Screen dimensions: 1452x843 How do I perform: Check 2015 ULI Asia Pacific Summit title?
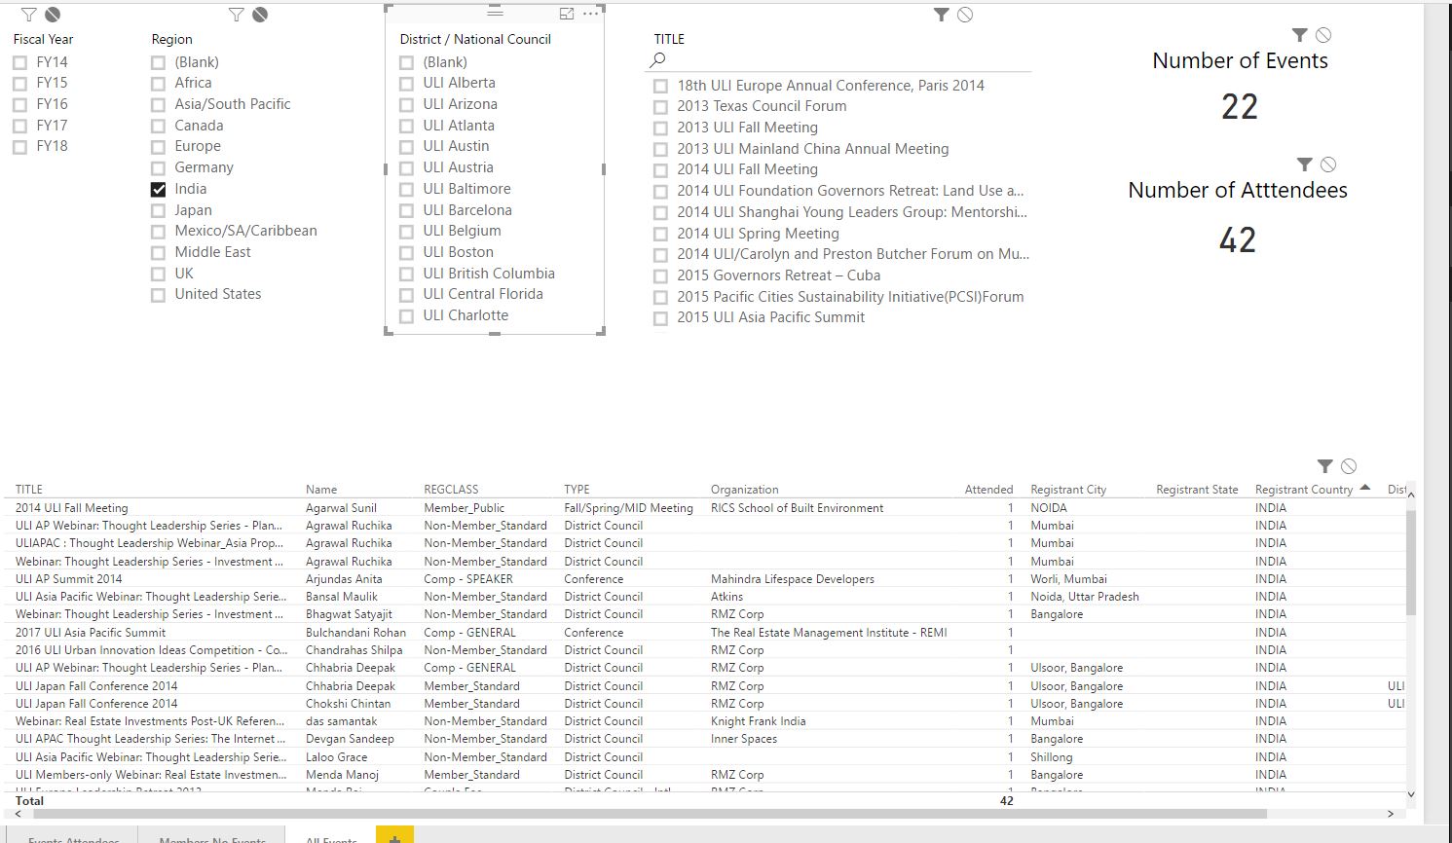(660, 318)
